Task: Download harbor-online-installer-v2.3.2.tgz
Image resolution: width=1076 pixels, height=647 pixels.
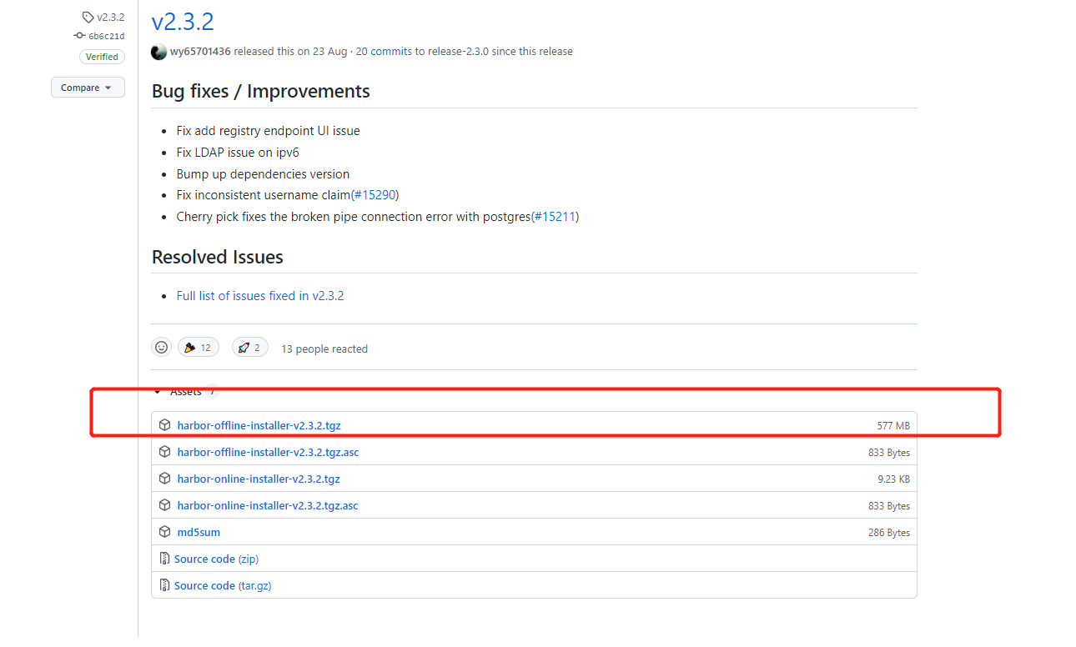Action: click(259, 479)
